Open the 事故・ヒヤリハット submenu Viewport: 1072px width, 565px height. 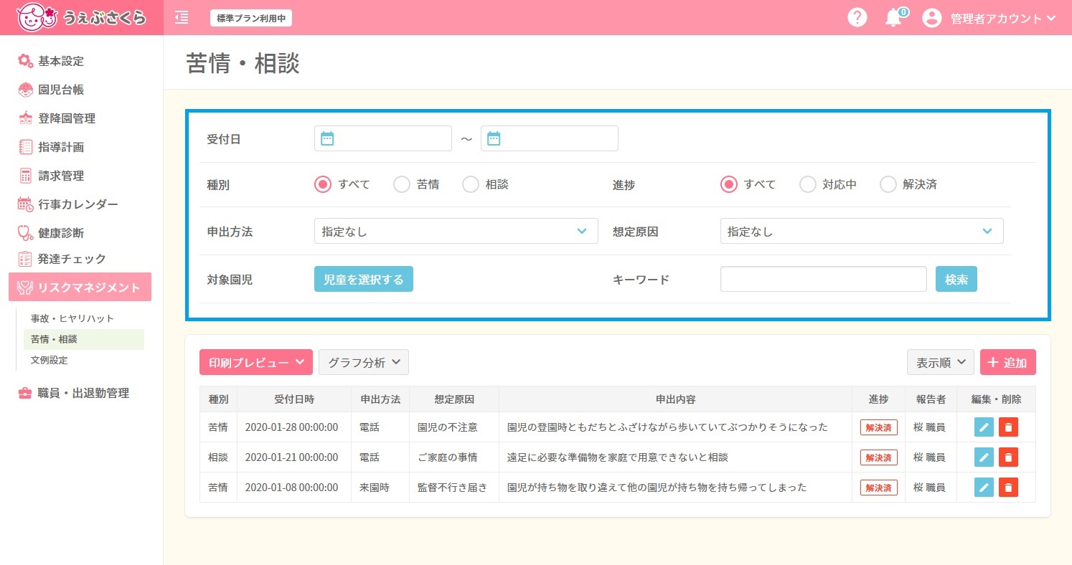(x=72, y=318)
